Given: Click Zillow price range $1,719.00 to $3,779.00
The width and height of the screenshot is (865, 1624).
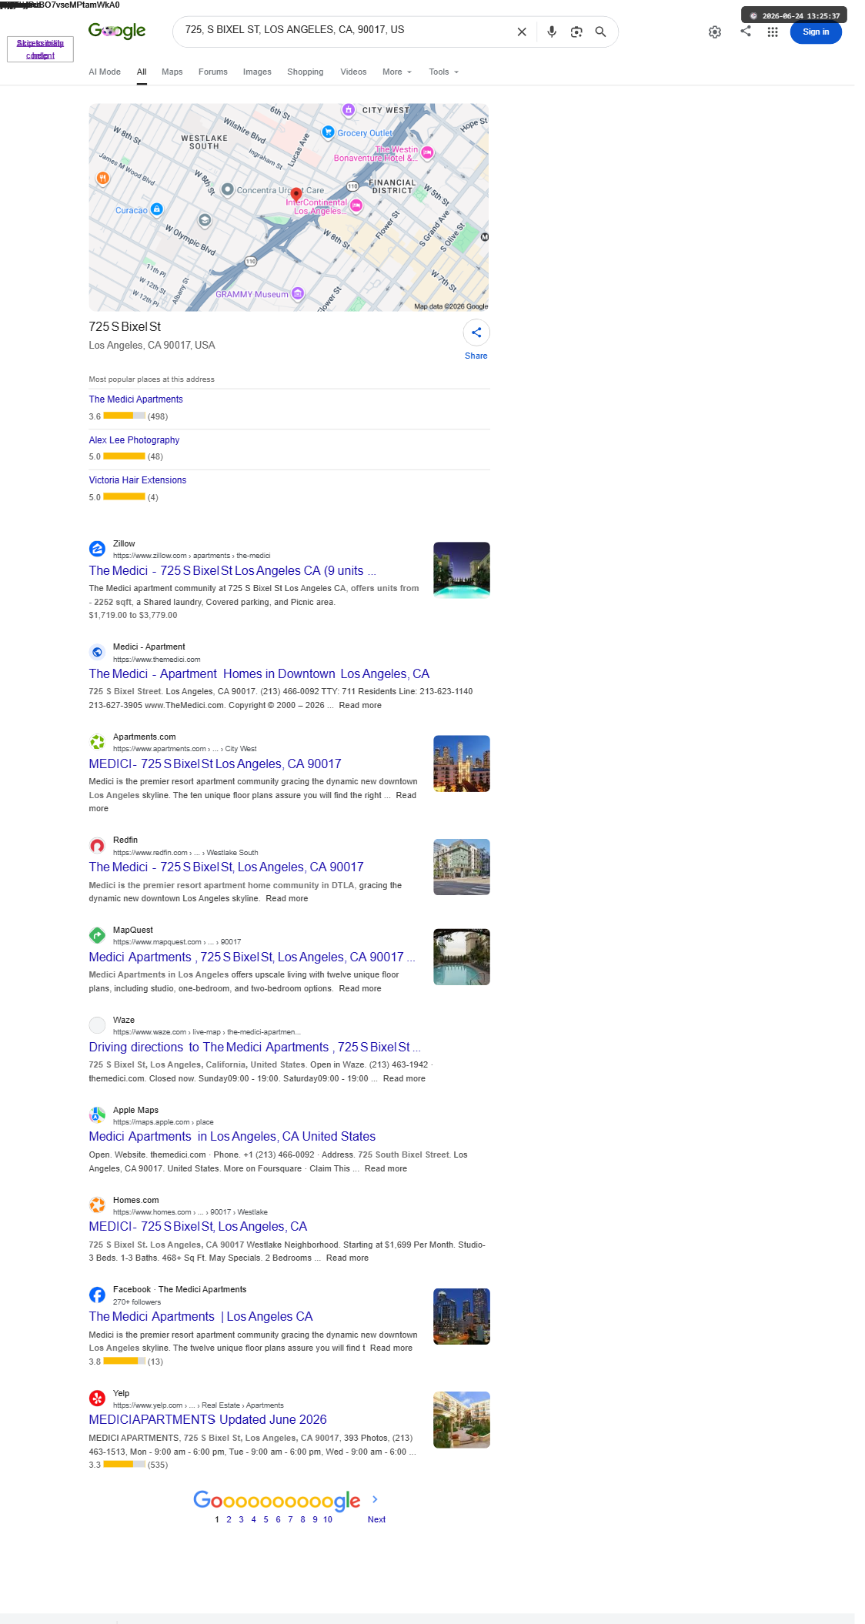Looking at the screenshot, I should (133, 615).
